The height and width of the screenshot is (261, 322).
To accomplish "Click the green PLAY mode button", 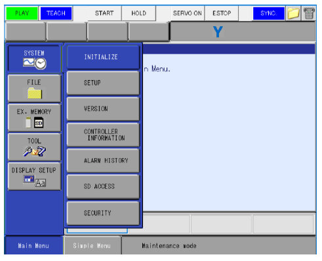I will tap(22, 13).
